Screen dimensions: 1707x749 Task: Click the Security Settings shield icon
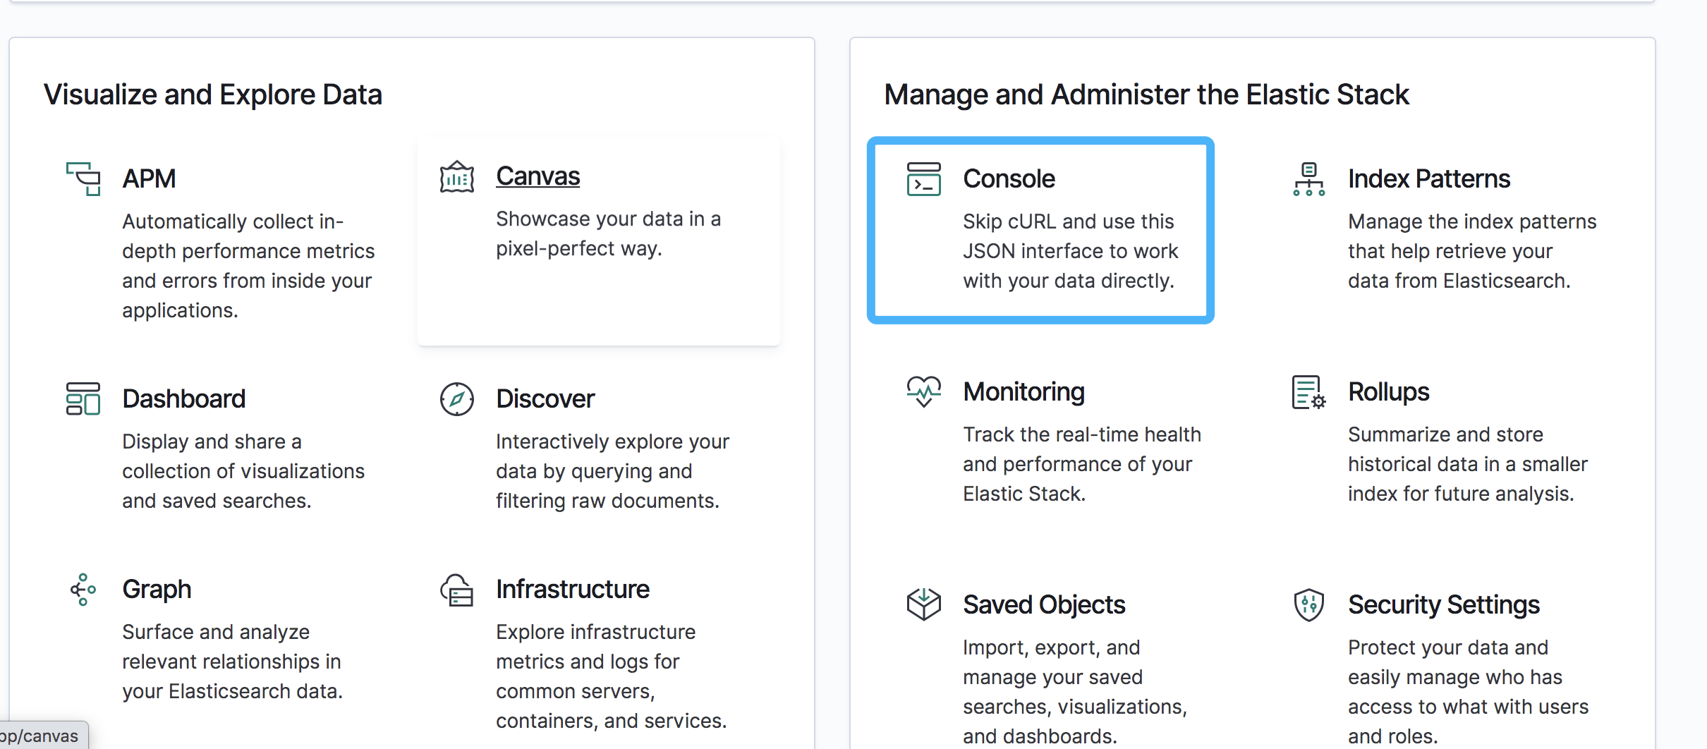point(1308,604)
